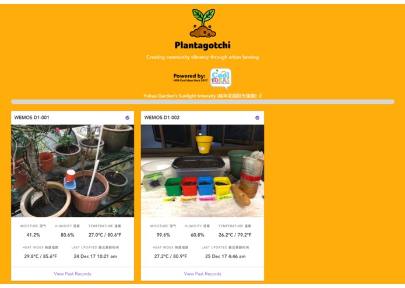Click the verified check icon on WEMOS-D1-001

128,118
